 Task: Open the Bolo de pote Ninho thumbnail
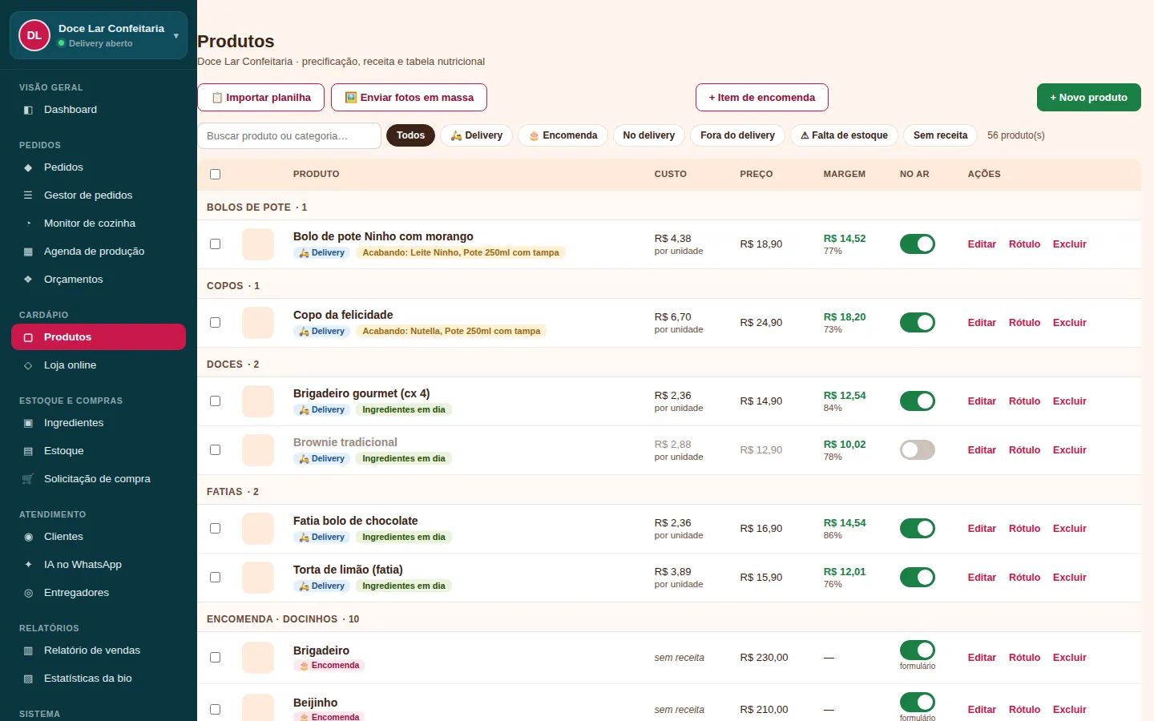click(x=258, y=244)
